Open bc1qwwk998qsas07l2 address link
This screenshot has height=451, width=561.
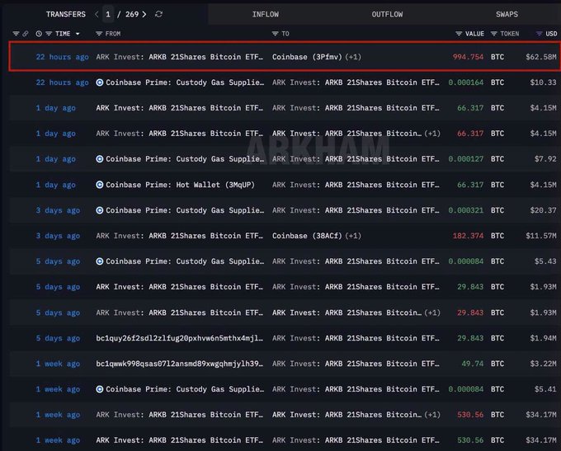179,364
